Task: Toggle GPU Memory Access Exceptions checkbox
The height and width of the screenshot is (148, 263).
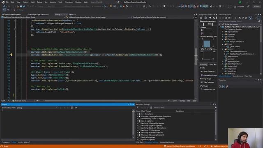Action: (x=140, y=119)
